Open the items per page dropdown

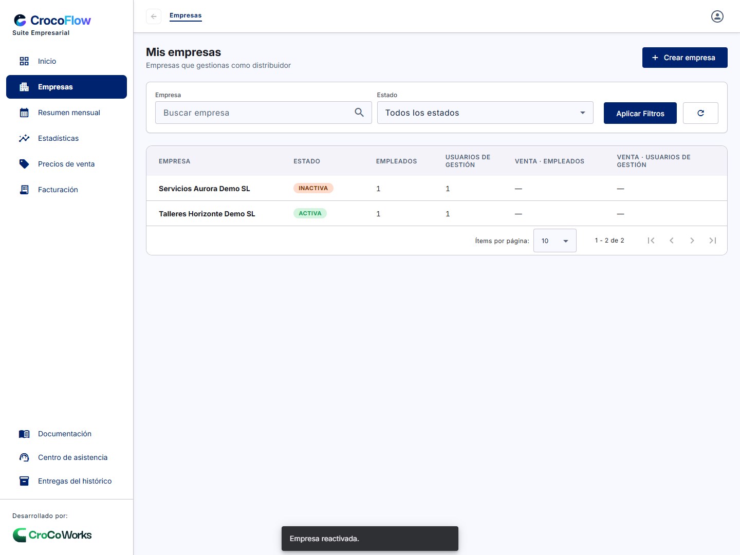point(555,240)
